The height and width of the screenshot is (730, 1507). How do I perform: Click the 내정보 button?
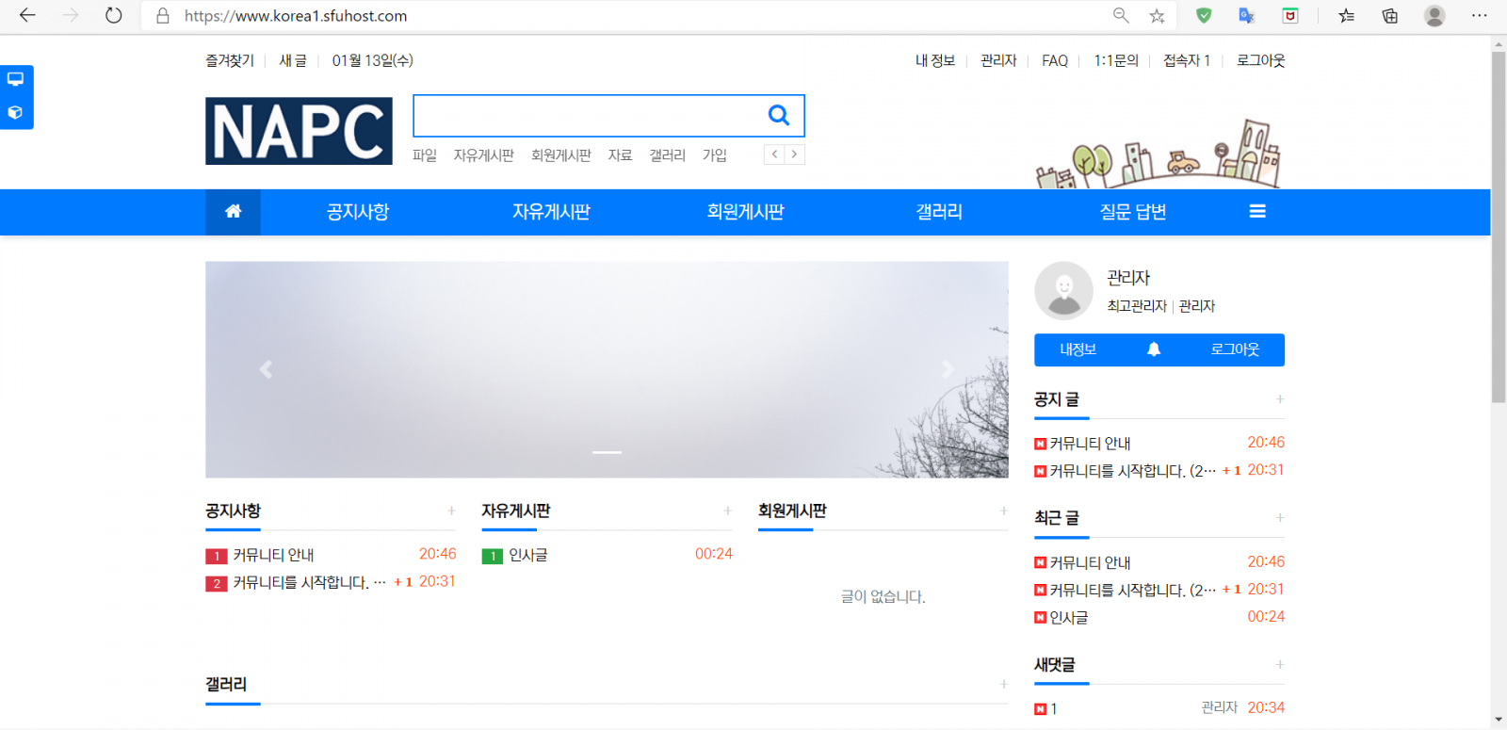pyautogui.click(x=1078, y=349)
